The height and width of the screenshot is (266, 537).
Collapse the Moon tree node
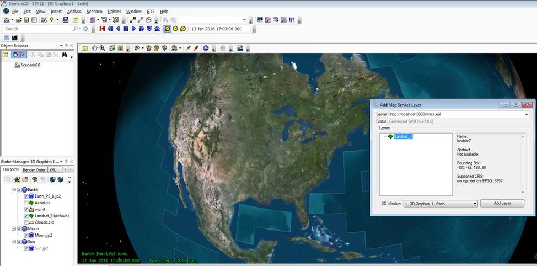click(14, 228)
